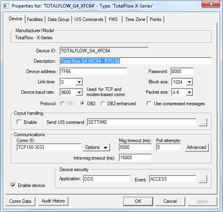
Task: Open the FMS tab
Action: tap(113, 19)
